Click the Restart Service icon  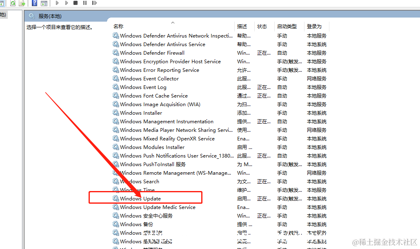coord(94,3)
